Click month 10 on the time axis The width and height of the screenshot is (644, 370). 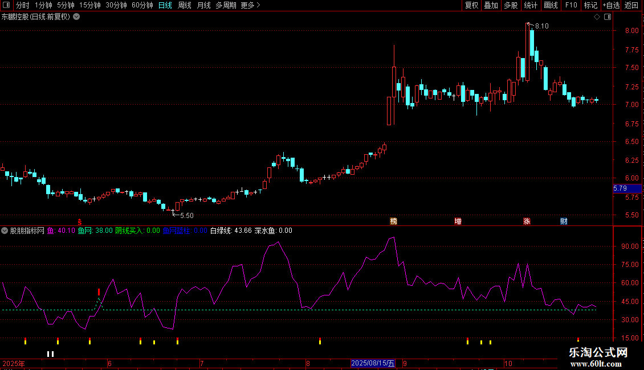pyautogui.click(x=508, y=363)
